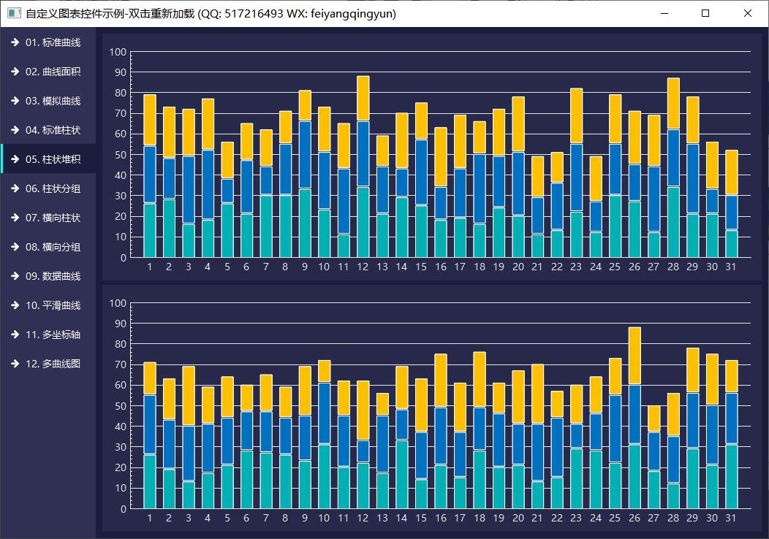
Task: Click teal segment of bar 14 in bottom chart
Action: click(x=401, y=474)
